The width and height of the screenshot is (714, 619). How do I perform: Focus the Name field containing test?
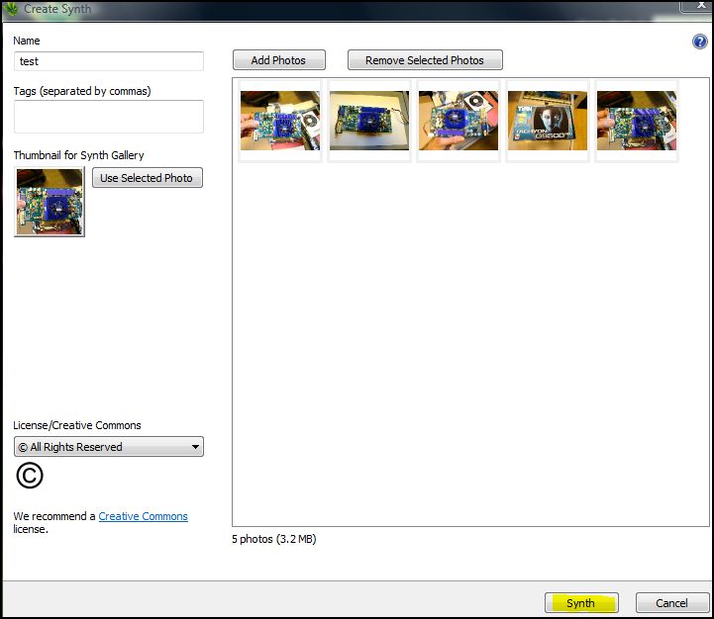point(108,61)
